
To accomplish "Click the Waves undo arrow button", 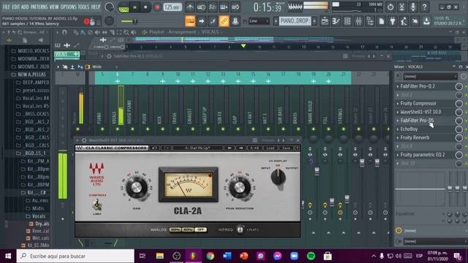I will point(154,148).
